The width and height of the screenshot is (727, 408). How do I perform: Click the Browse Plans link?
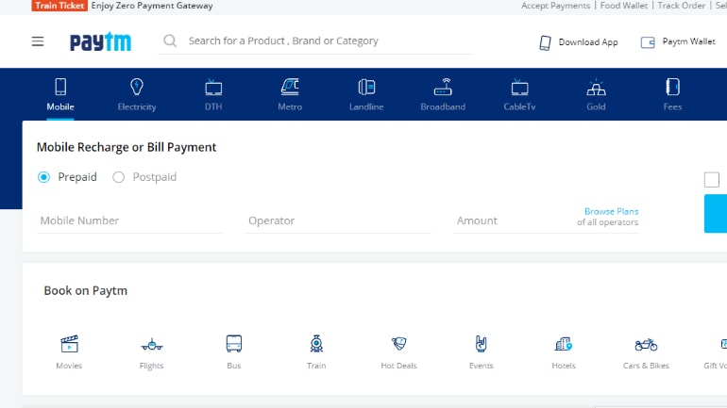611,212
